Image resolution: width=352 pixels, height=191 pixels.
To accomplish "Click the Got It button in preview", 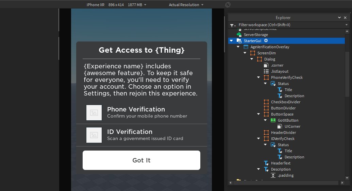I will click(141, 160).
